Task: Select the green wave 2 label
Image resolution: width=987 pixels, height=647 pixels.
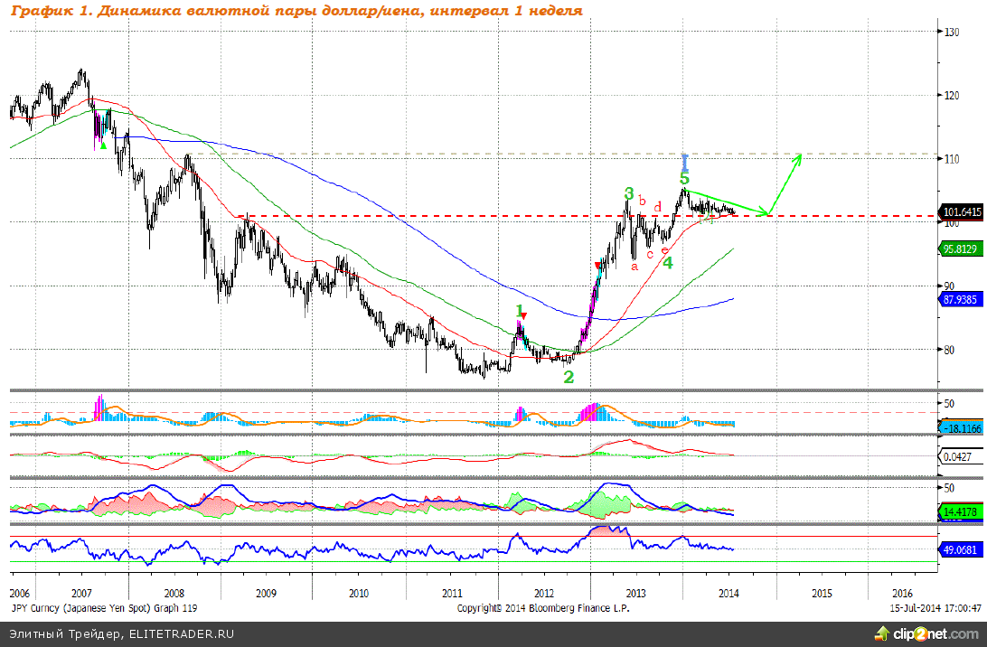Action: pyautogui.click(x=569, y=378)
